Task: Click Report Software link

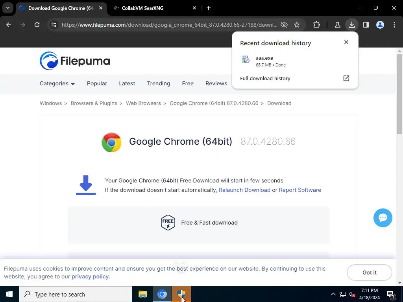Action: coord(300,190)
